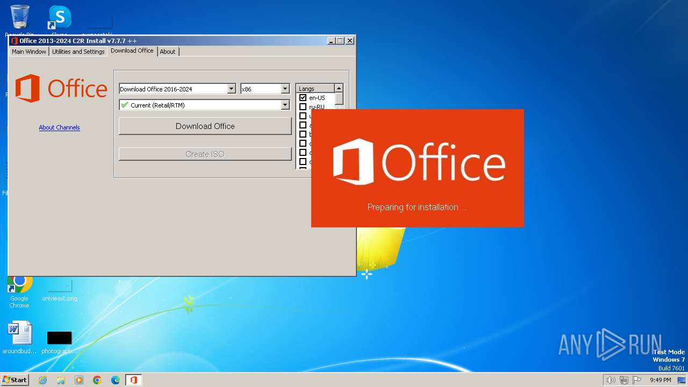Image resolution: width=688 pixels, height=387 pixels.
Task: Open the Download Office 2016-2024 version dropdown
Action: (x=232, y=89)
